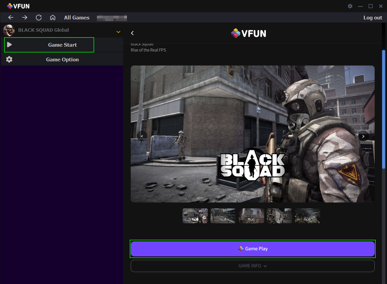
Task: Minimize the VFUN launcher window
Action: tap(360, 6)
